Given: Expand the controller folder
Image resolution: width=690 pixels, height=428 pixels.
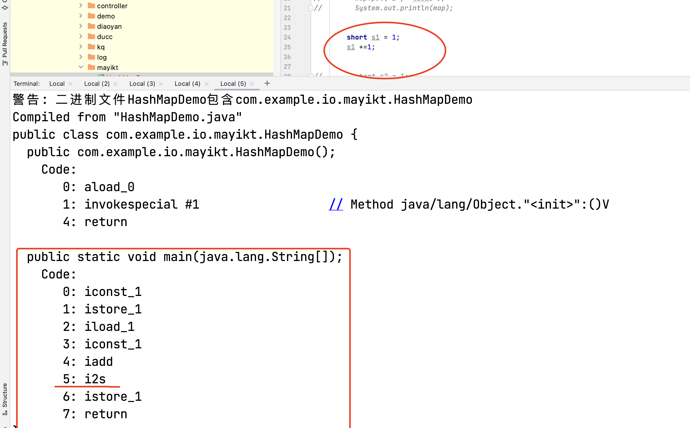Looking at the screenshot, I should (x=81, y=5).
